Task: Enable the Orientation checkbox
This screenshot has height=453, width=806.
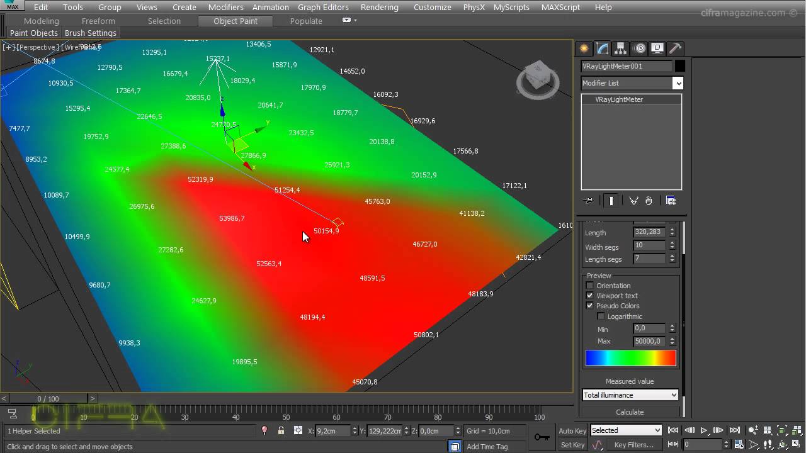Action: [590, 286]
